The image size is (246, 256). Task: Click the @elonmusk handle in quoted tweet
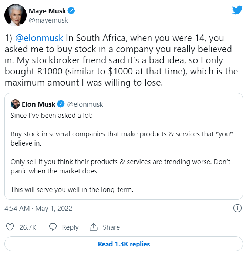pos(85,104)
